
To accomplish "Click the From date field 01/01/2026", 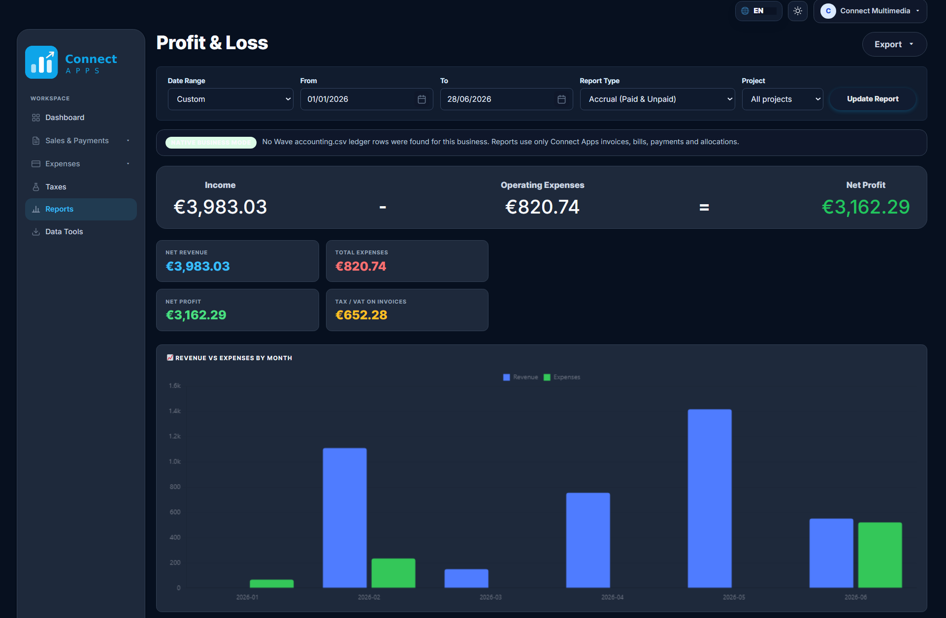I will [366, 99].
